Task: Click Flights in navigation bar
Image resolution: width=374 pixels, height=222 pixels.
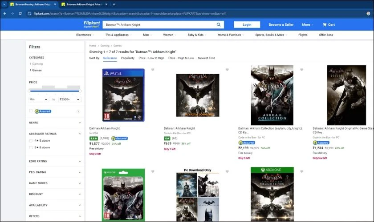Action: 303,35
